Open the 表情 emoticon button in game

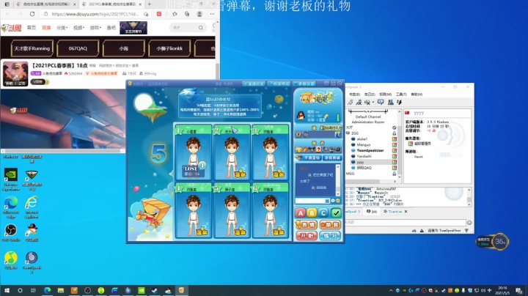point(306,225)
